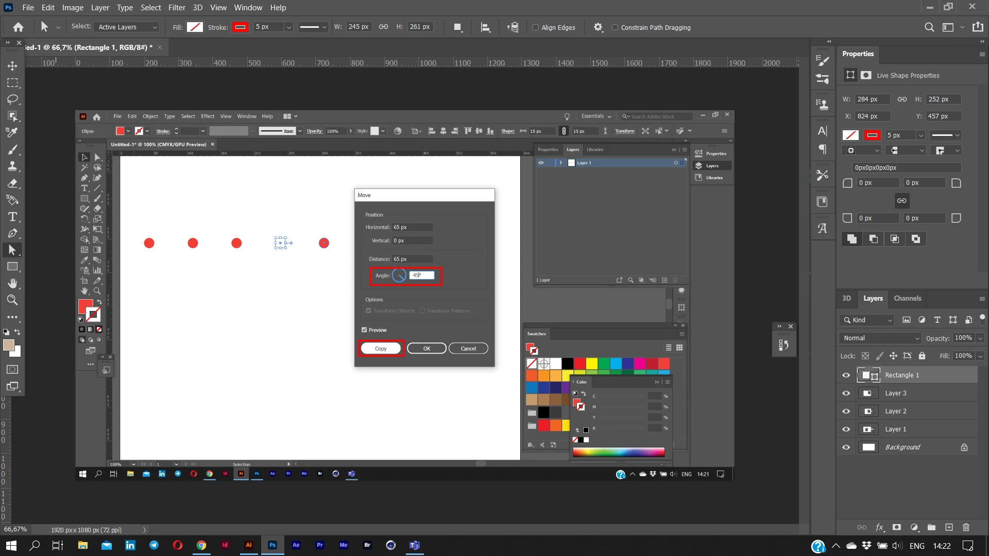
Task: Open path alignment options icon
Action: pyautogui.click(x=485, y=27)
